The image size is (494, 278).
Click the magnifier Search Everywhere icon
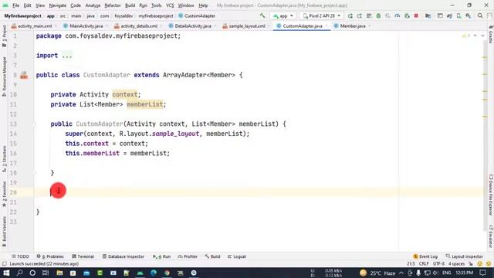coord(480,15)
